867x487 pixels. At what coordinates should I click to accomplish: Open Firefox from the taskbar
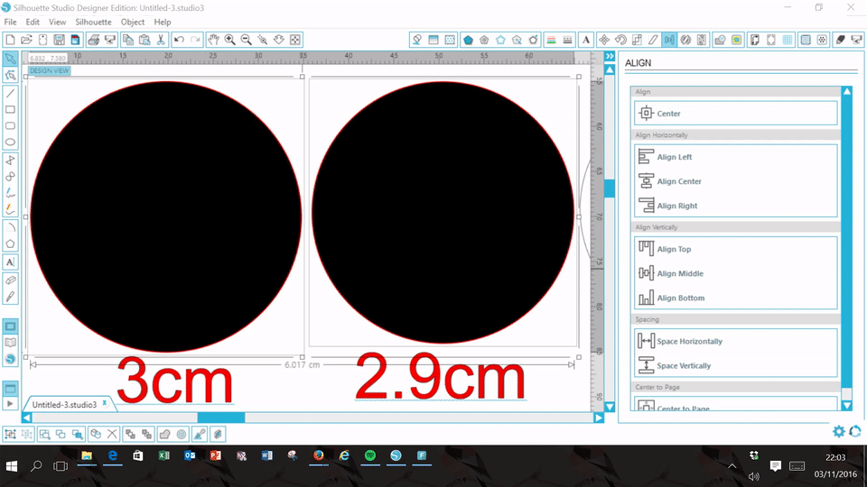tap(319, 455)
